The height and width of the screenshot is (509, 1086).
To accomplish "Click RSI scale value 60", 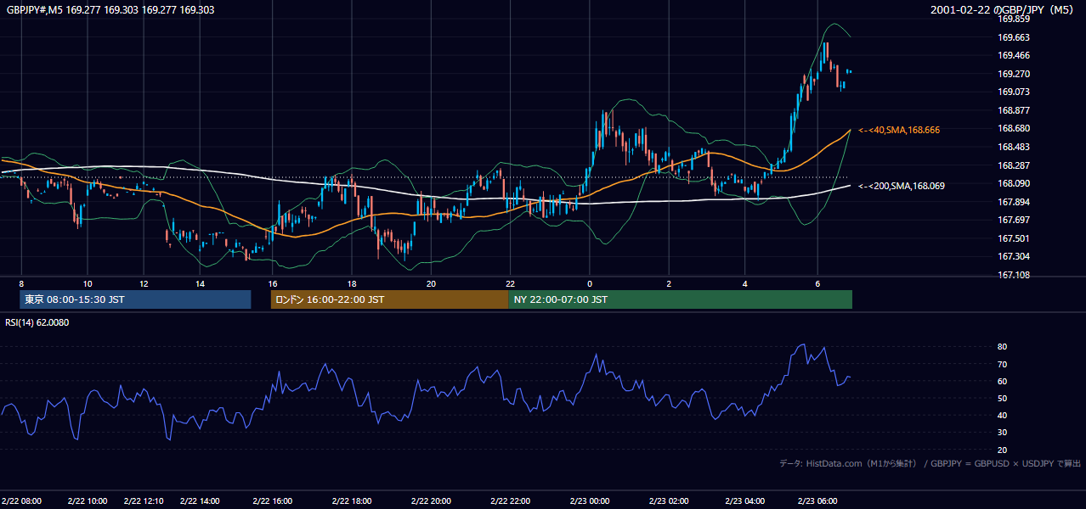I will pos(1003,381).
